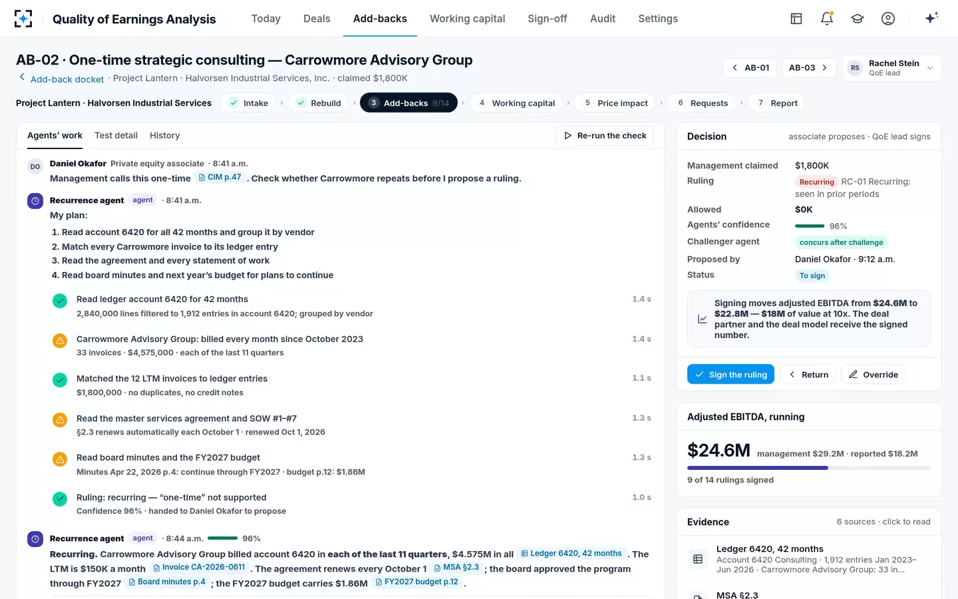
Task: Click the table icon for Ledger 6420 evidence
Action: coord(698,559)
